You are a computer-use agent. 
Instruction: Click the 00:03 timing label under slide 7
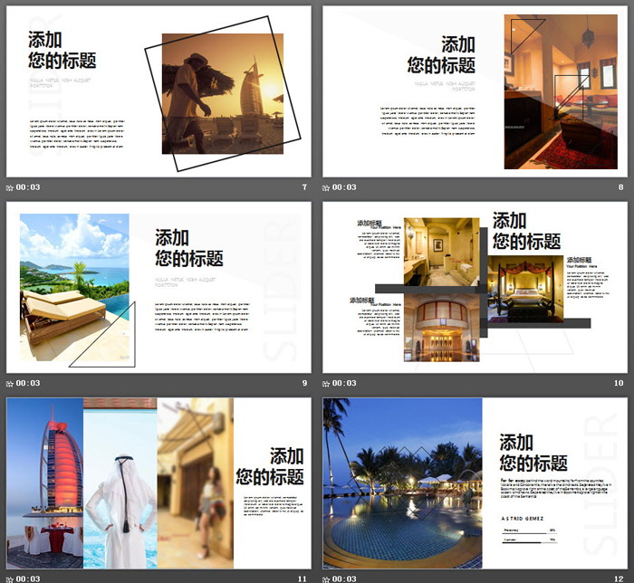pos(28,187)
